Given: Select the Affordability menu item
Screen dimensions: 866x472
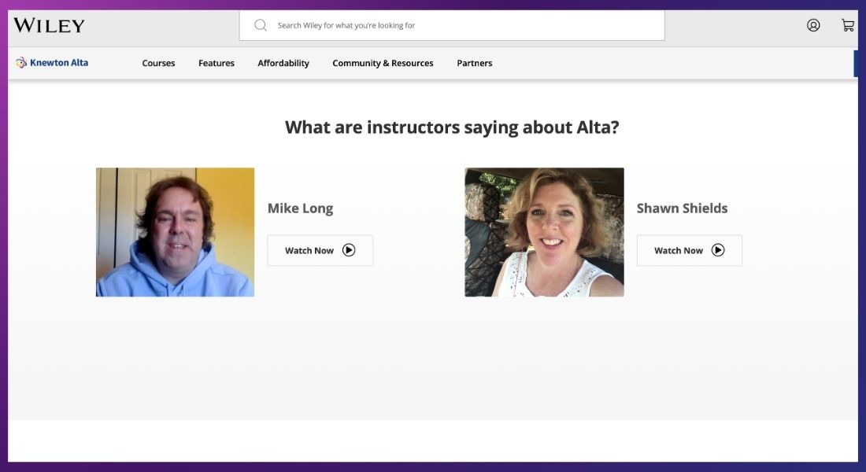Looking at the screenshot, I should [283, 63].
